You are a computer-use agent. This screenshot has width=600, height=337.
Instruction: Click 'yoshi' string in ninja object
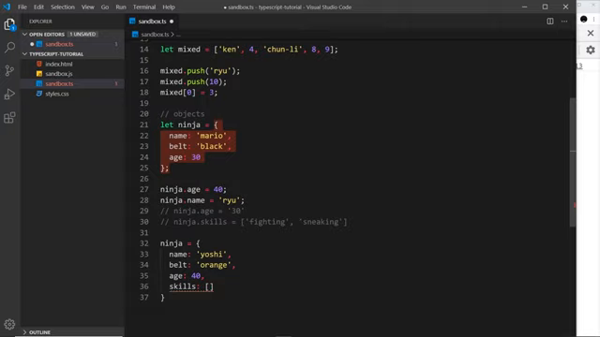[212, 254]
